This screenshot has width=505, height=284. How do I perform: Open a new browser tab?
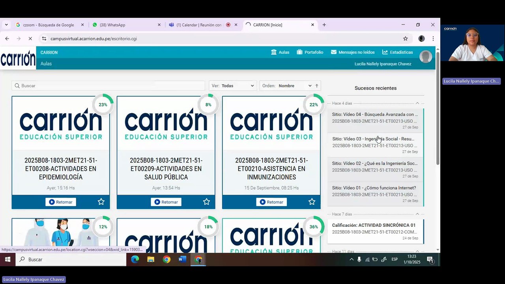324,25
